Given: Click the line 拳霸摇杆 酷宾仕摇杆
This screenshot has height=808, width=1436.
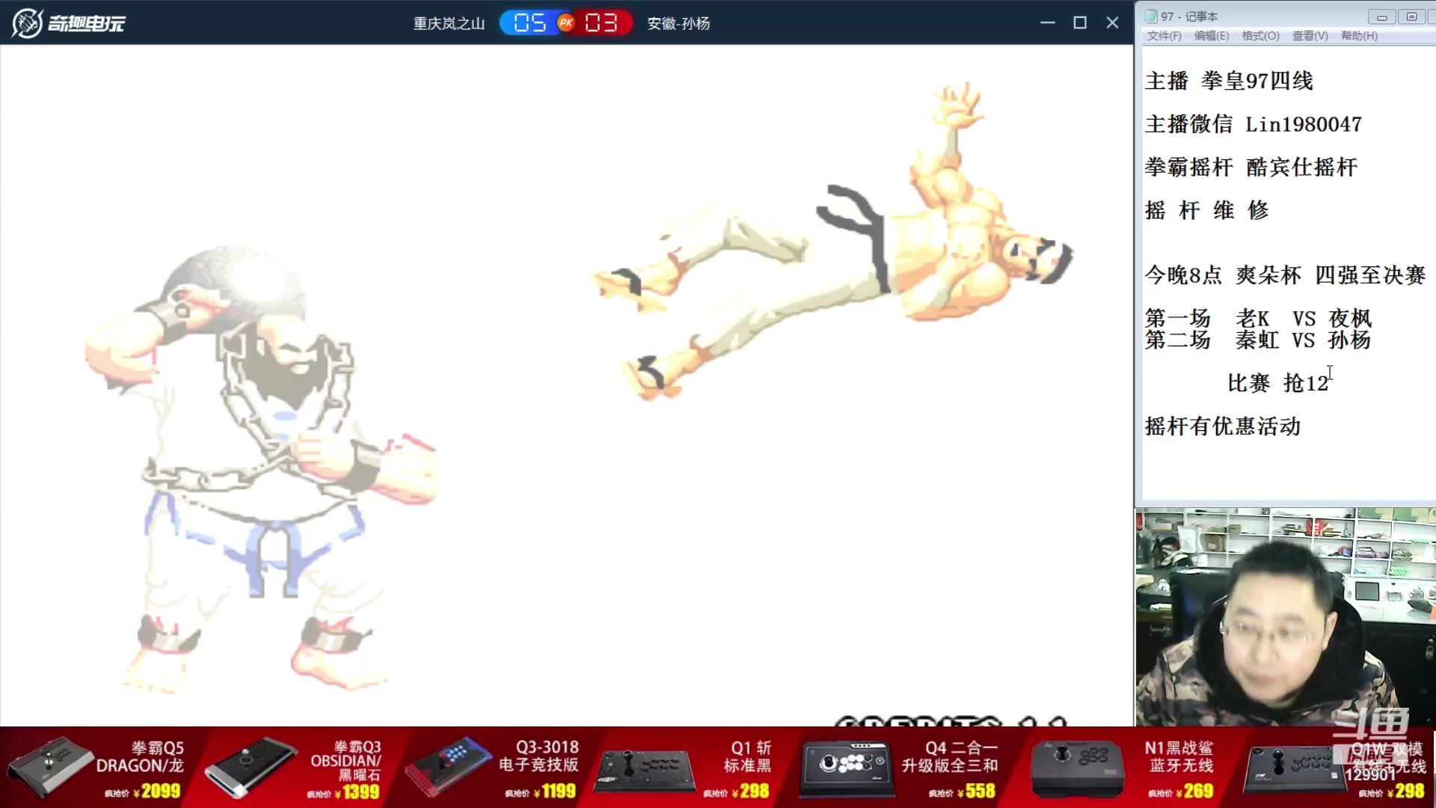Looking at the screenshot, I should pyautogui.click(x=1251, y=167).
